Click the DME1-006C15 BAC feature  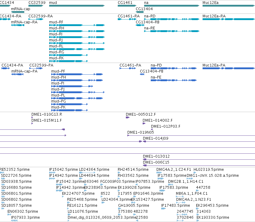199,165
